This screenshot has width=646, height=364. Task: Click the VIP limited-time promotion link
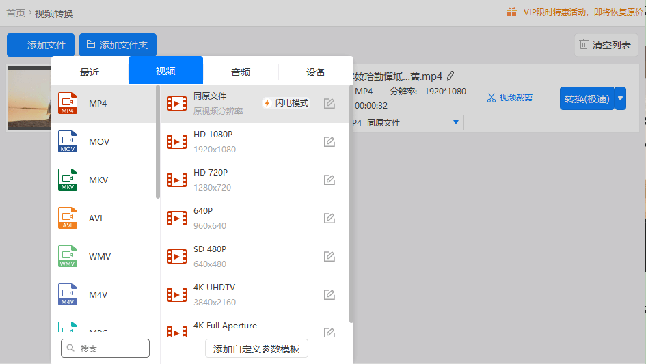click(x=583, y=12)
